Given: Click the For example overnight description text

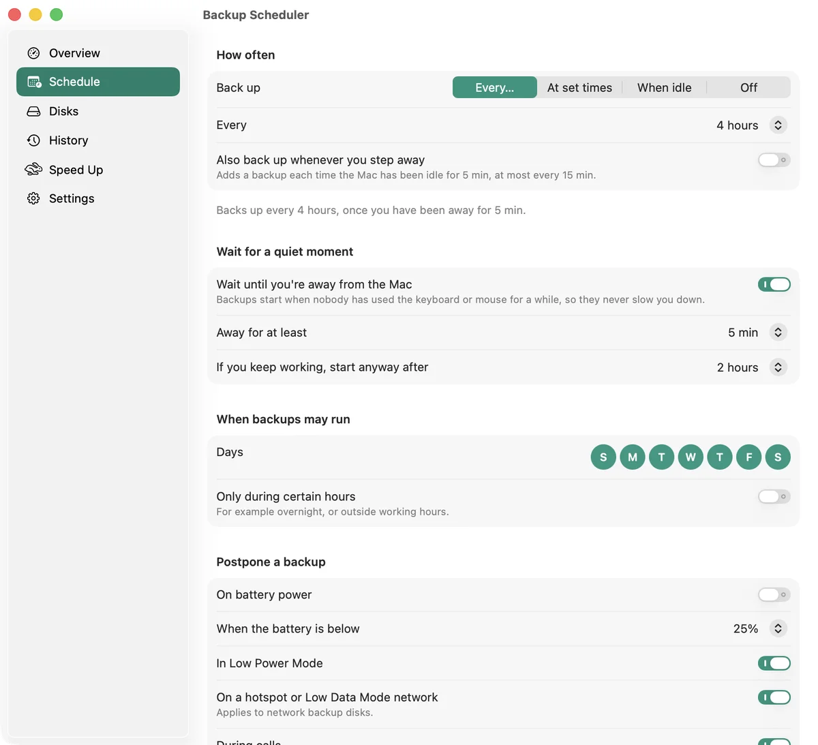Looking at the screenshot, I should point(333,512).
